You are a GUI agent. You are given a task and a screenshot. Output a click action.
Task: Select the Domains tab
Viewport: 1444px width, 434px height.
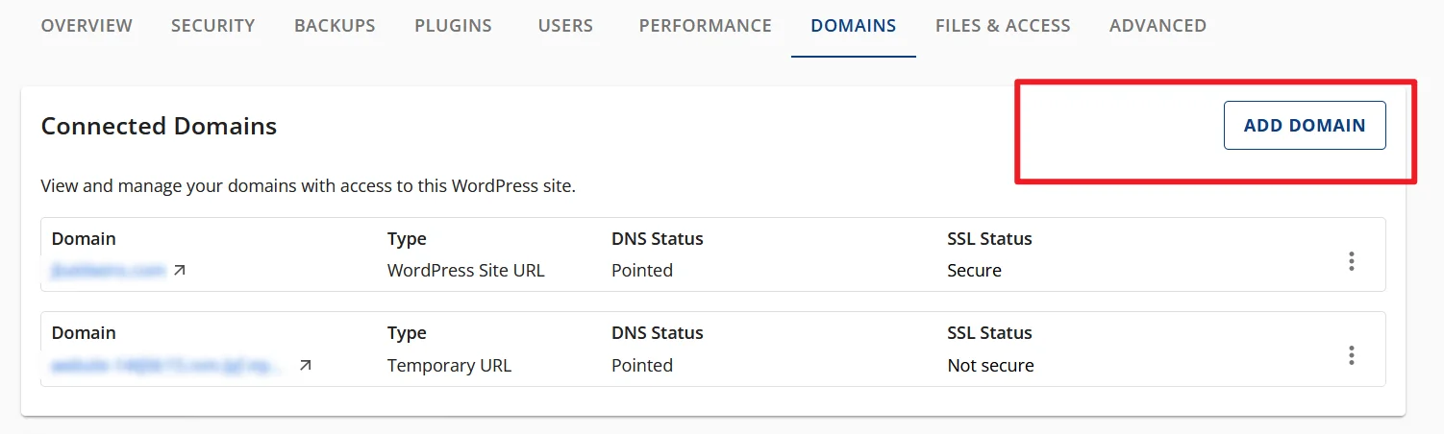(853, 26)
